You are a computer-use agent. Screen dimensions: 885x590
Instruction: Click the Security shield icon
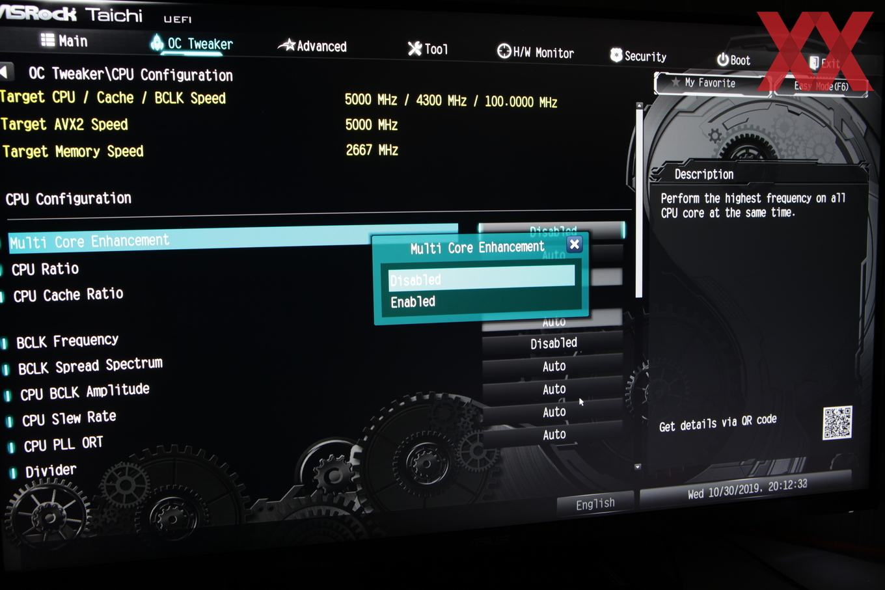click(616, 55)
